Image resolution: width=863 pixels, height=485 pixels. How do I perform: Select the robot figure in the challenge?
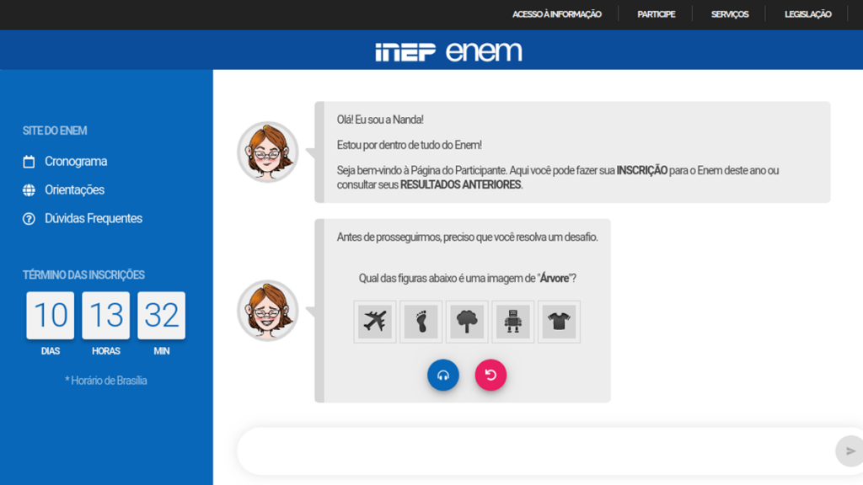(x=513, y=322)
